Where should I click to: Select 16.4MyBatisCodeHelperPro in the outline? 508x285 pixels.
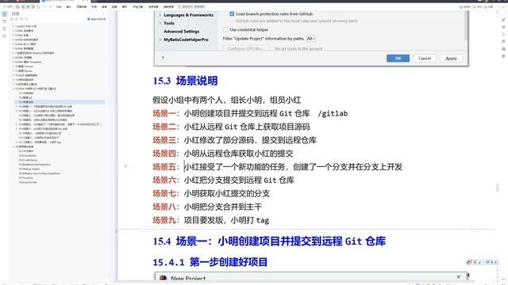(x=35, y=165)
